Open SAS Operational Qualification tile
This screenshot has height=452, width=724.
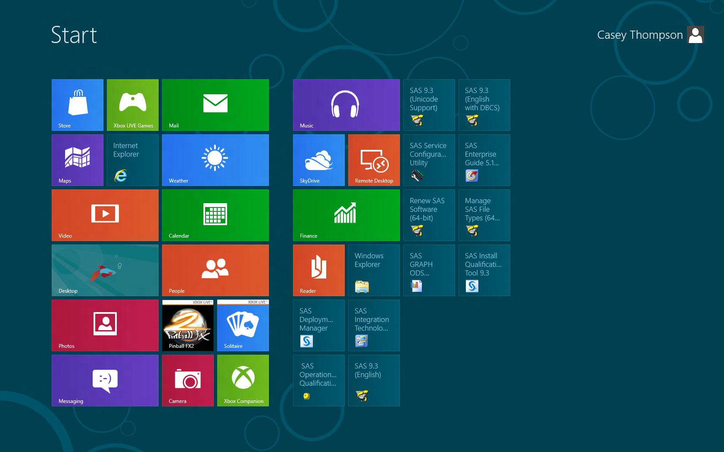(319, 381)
